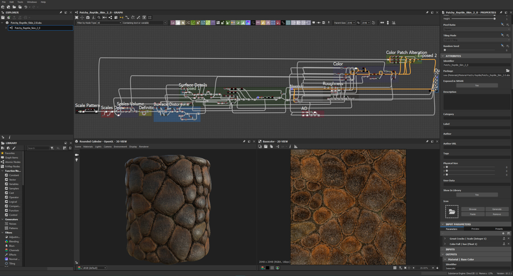The image size is (513, 276).
Task: Expand the Grout Cracks Scale parameter
Action: coord(445,239)
